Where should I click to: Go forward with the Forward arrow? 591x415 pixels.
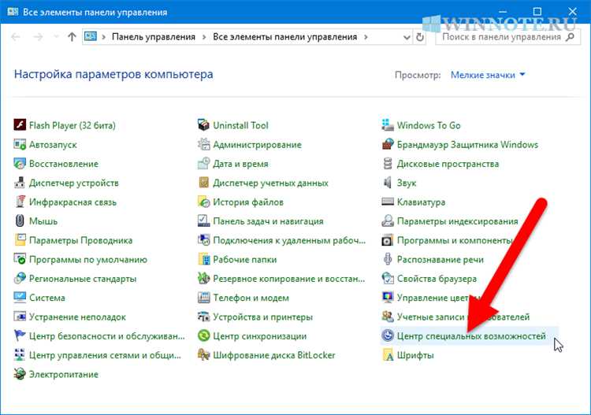click(x=38, y=37)
